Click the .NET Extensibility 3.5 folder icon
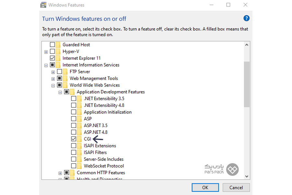 pyautogui.click(x=79, y=99)
